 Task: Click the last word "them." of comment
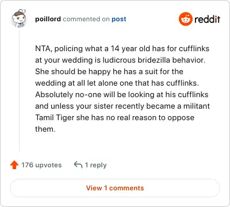click(45, 129)
